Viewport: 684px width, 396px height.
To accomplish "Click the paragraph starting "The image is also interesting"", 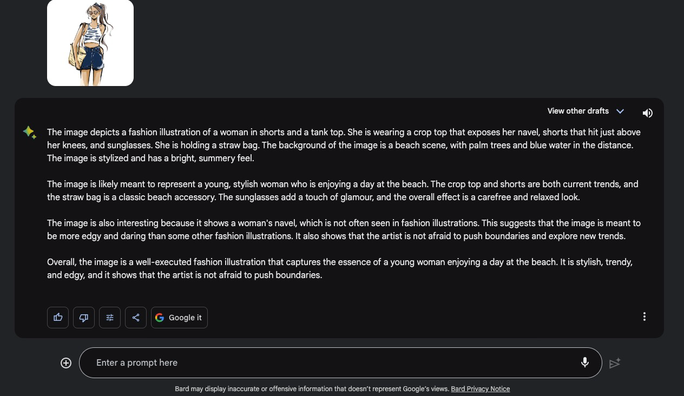I will (344, 229).
